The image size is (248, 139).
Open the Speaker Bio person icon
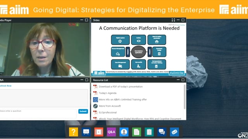tap(124, 132)
